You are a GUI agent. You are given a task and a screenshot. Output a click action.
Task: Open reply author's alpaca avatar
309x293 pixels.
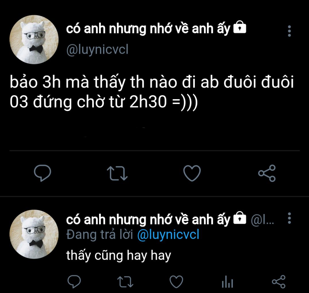[34, 234]
